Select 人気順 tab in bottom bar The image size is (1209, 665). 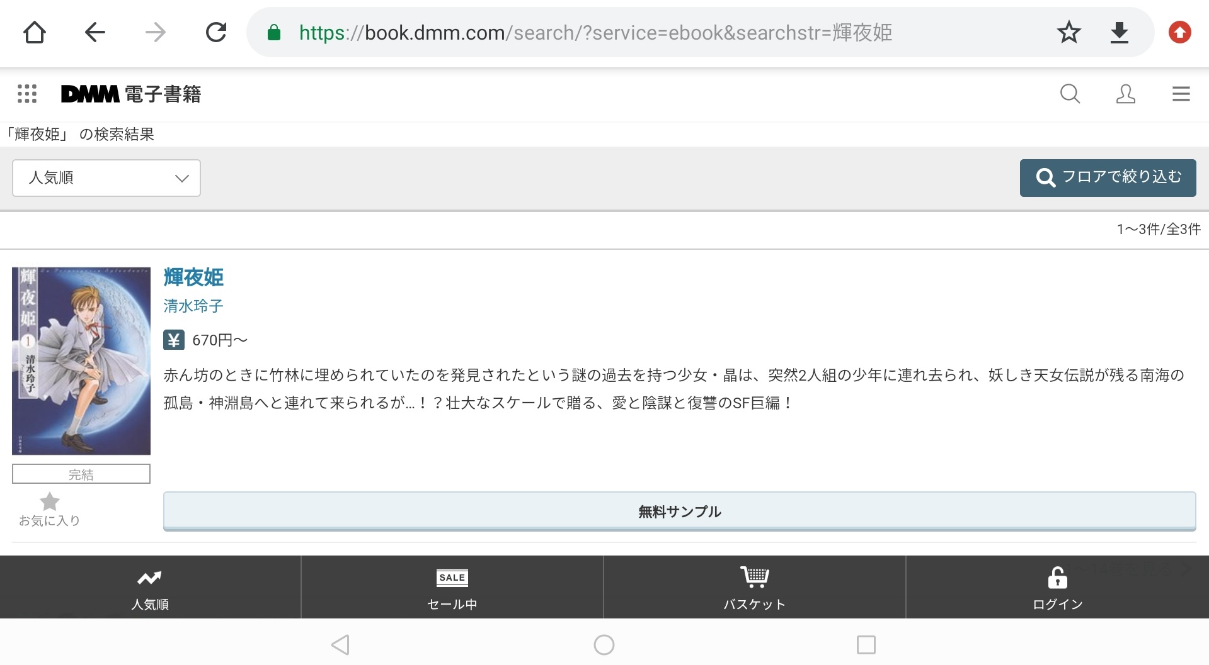point(150,588)
